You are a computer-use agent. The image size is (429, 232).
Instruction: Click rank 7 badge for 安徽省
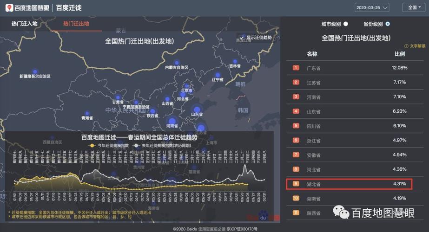click(x=296, y=155)
